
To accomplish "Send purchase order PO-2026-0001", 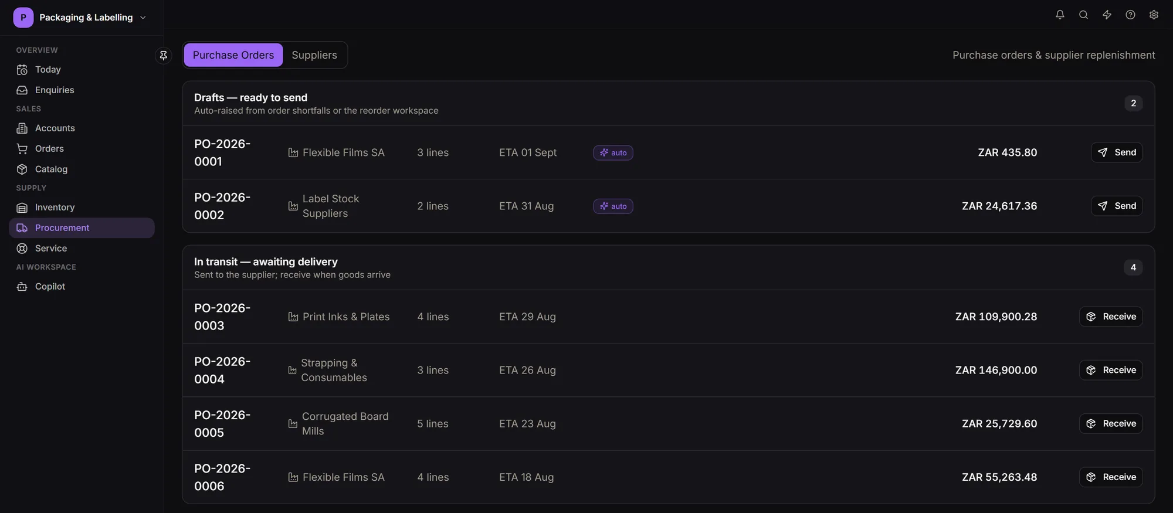I will click(x=1117, y=152).
